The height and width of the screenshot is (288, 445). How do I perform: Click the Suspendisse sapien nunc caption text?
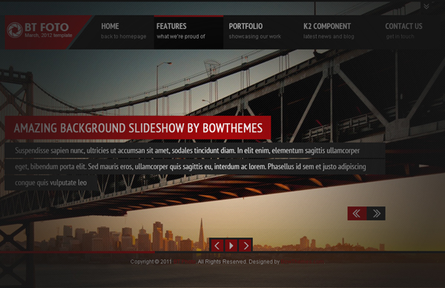[188, 166]
